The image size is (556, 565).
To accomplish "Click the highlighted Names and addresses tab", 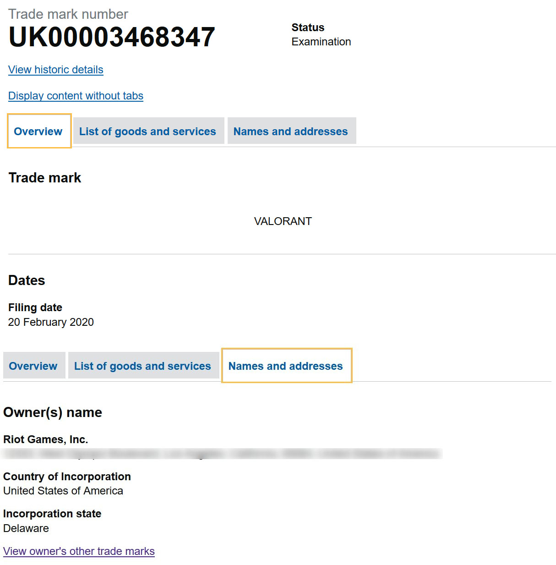I will pyautogui.click(x=286, y=366).
